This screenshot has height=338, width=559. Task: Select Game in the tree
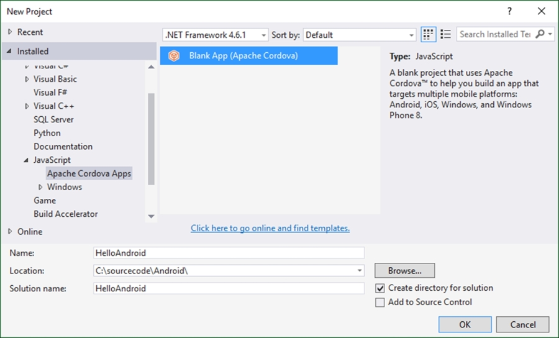45,200
